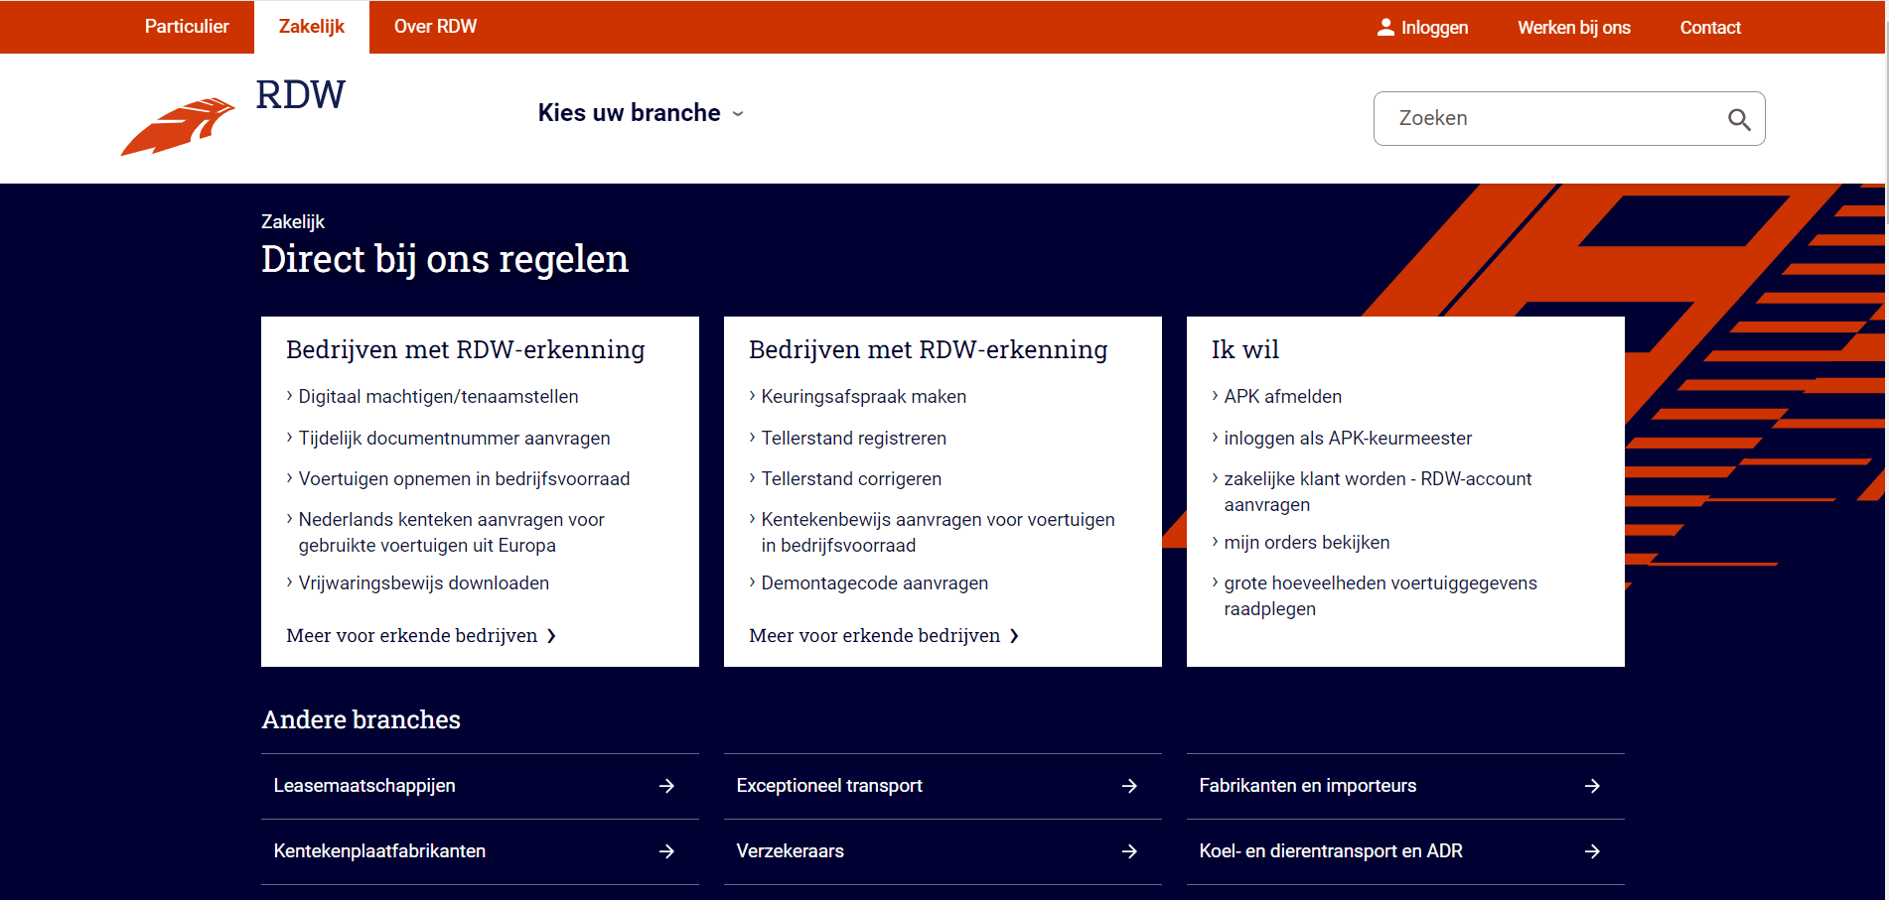1889x900 pixels.
Task: Click the user icon next to Inloggen
Action: pyautogui.click(x=1385, y=27)
